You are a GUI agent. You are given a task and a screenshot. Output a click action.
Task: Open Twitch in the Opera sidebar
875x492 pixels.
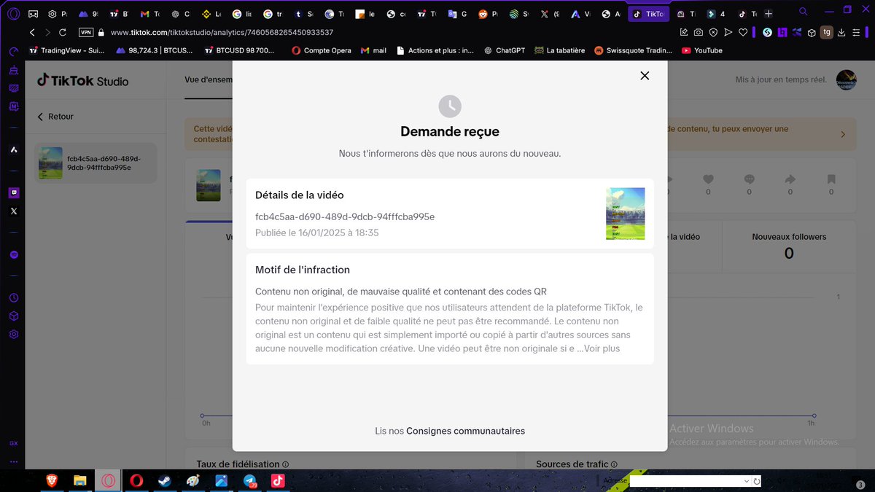click(x=14, y=193)
